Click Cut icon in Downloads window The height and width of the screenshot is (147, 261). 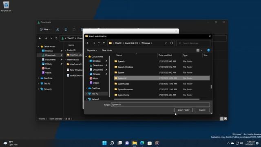[58, 29]
